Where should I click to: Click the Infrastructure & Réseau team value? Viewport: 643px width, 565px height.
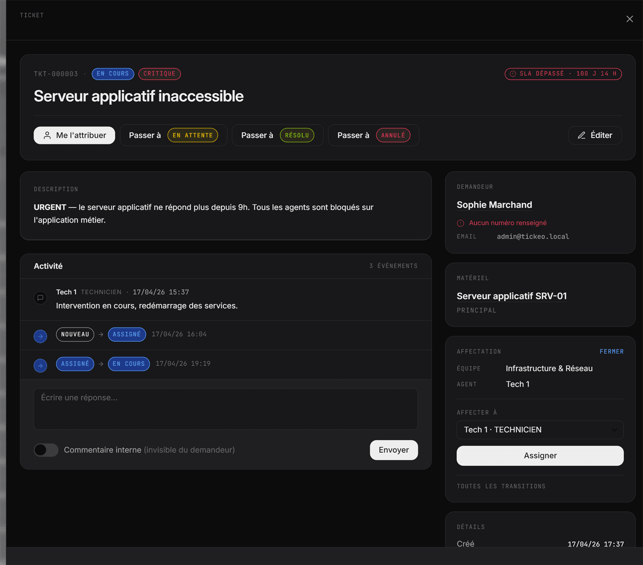tap(549, 369)
